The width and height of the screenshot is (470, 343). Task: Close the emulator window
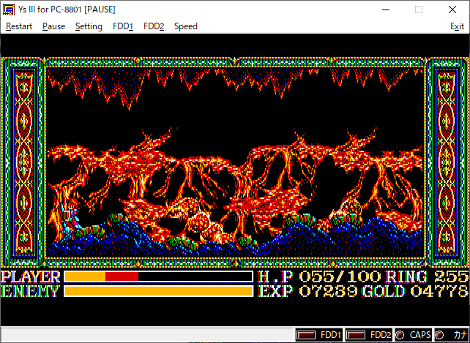click(452, 10)
